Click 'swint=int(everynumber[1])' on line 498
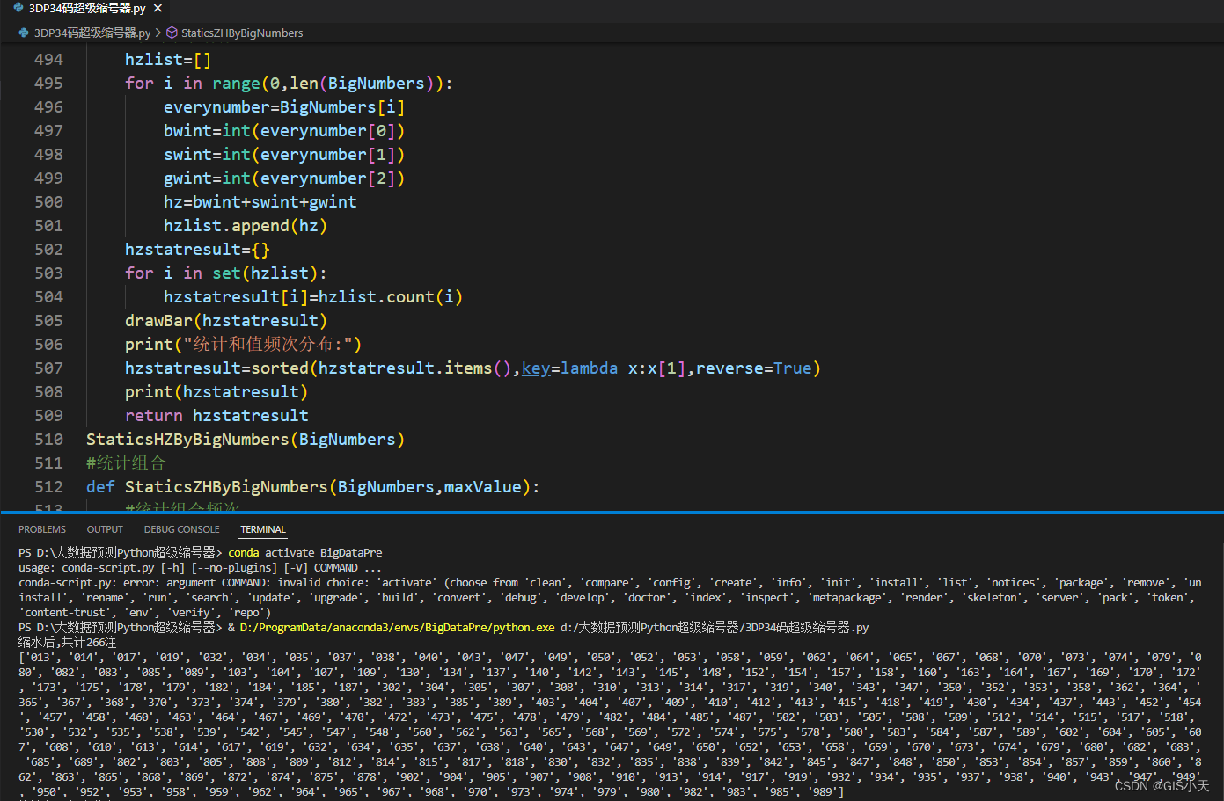Image resolution: width=1224 pixels, height=801 pixels. (x=284, y=155)
